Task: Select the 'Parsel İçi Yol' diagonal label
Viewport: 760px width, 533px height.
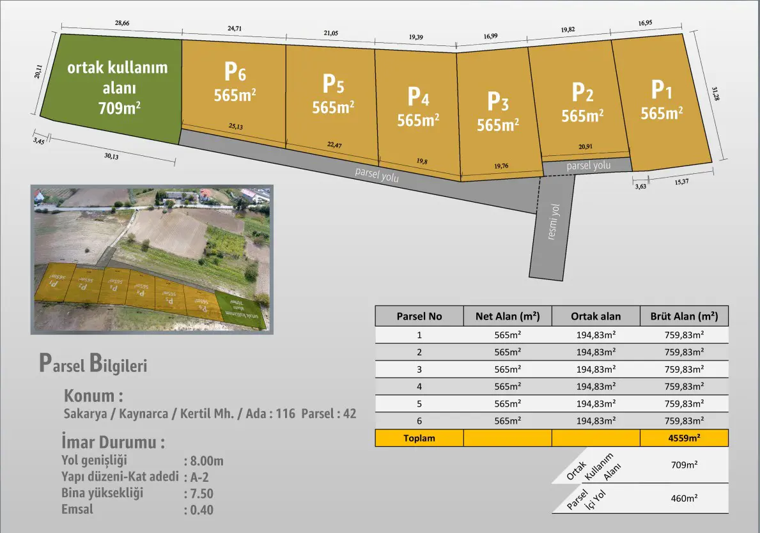Action: pyautogui.click(x=587, y=499)
